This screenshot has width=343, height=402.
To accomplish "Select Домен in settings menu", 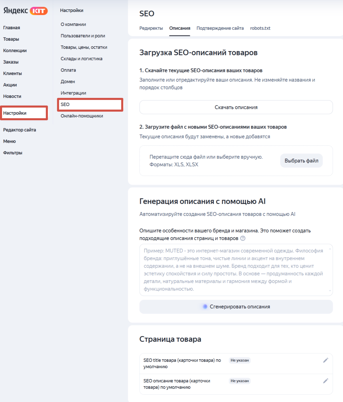I will pos(68,82).
